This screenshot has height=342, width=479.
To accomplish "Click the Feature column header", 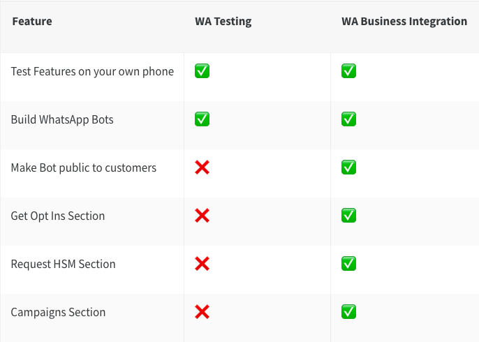I will (32, 22).
